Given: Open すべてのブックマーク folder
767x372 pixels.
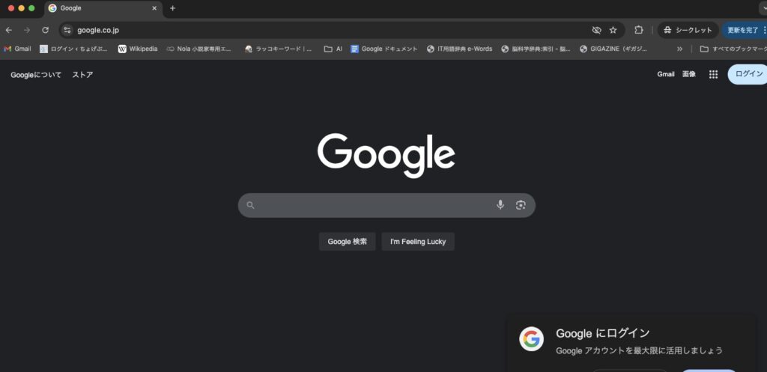Looking at the screenshot, I should [x=733, y=49].
